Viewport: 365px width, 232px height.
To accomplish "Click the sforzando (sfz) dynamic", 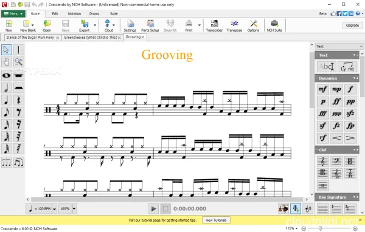I will tap(350, 114).
